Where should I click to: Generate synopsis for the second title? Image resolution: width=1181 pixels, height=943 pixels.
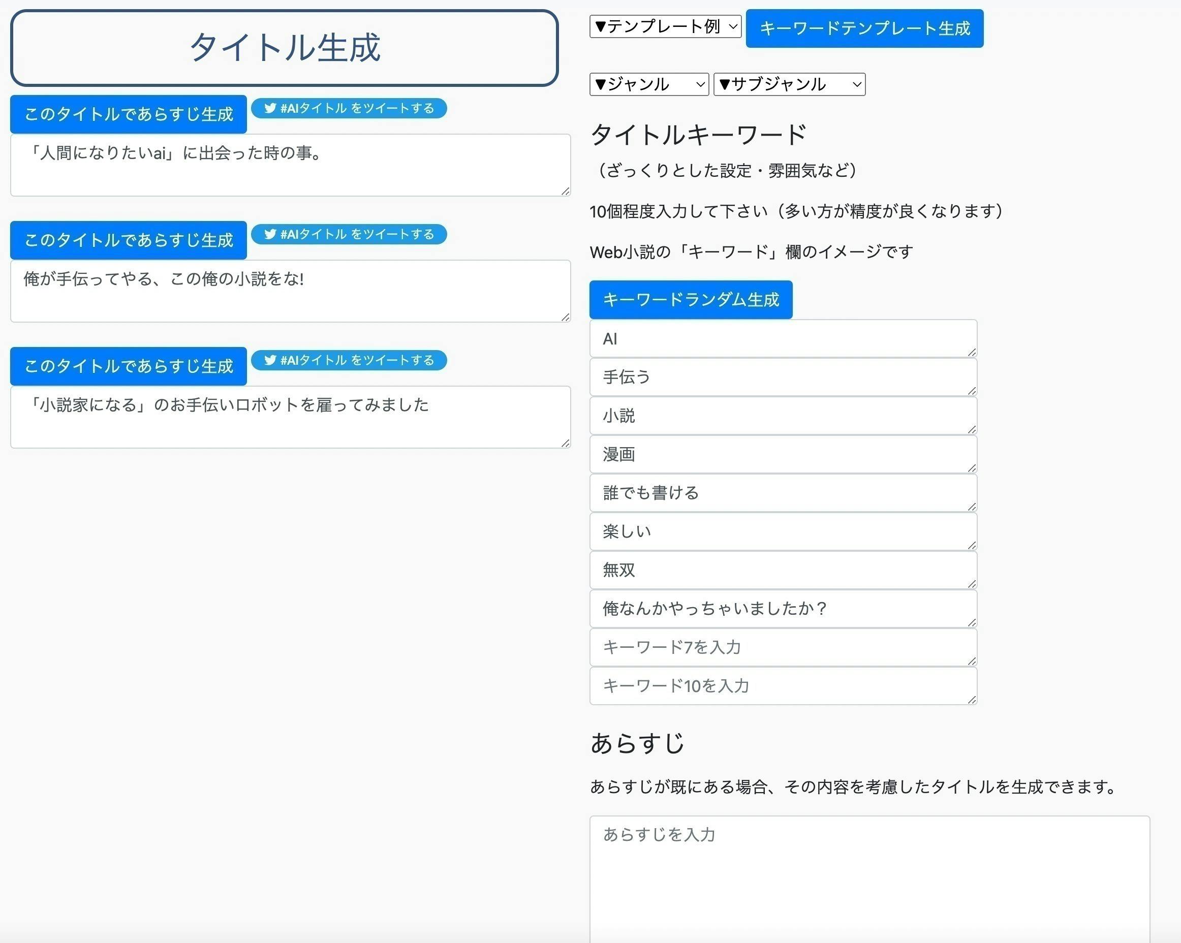click(x=128, y=240)
